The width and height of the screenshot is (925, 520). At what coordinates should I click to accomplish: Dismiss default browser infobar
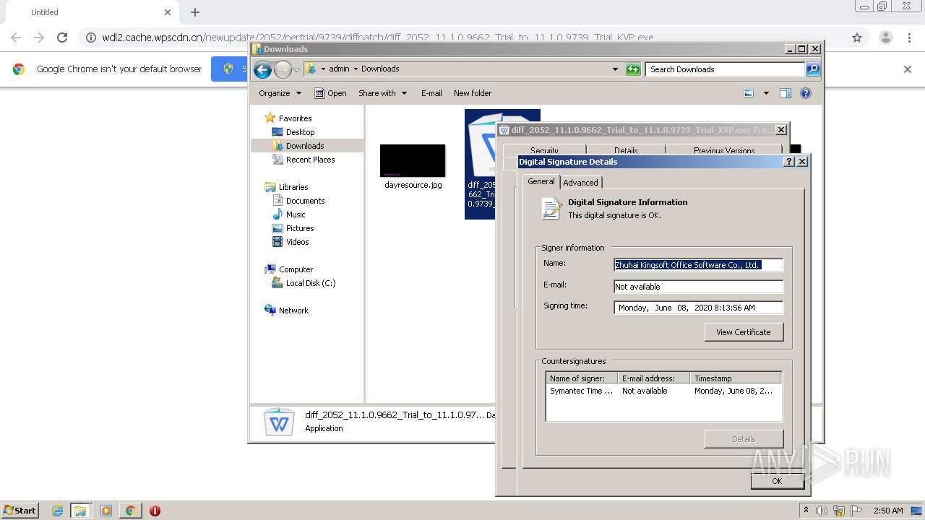pos(908,69)
